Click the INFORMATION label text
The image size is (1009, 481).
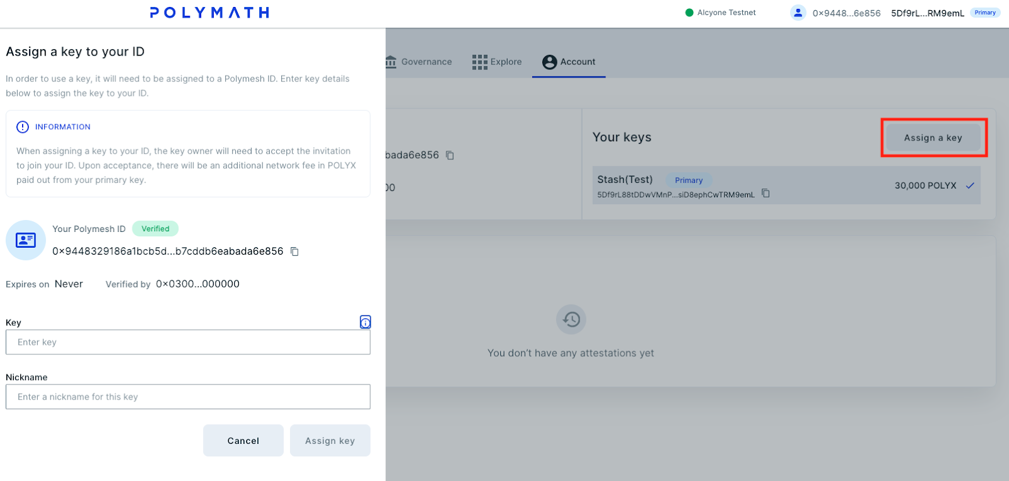click(x=62, y=127)
